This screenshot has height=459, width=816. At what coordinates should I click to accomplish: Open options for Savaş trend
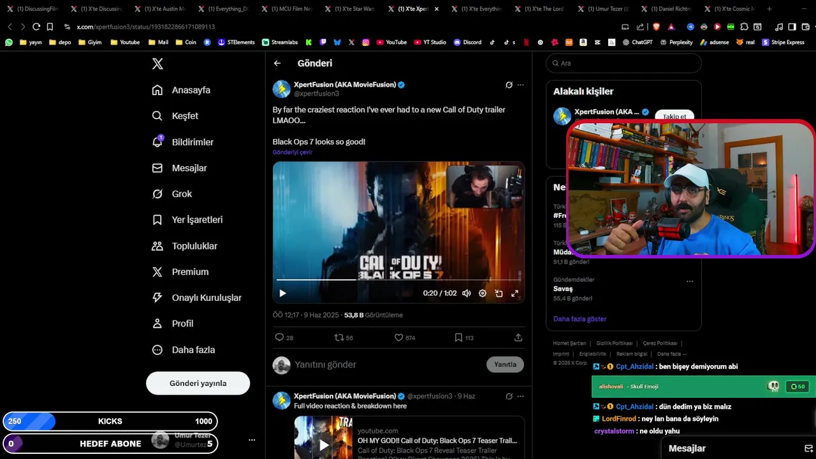(690, 281)
